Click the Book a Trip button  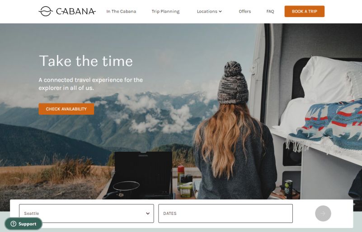point(304,11)
